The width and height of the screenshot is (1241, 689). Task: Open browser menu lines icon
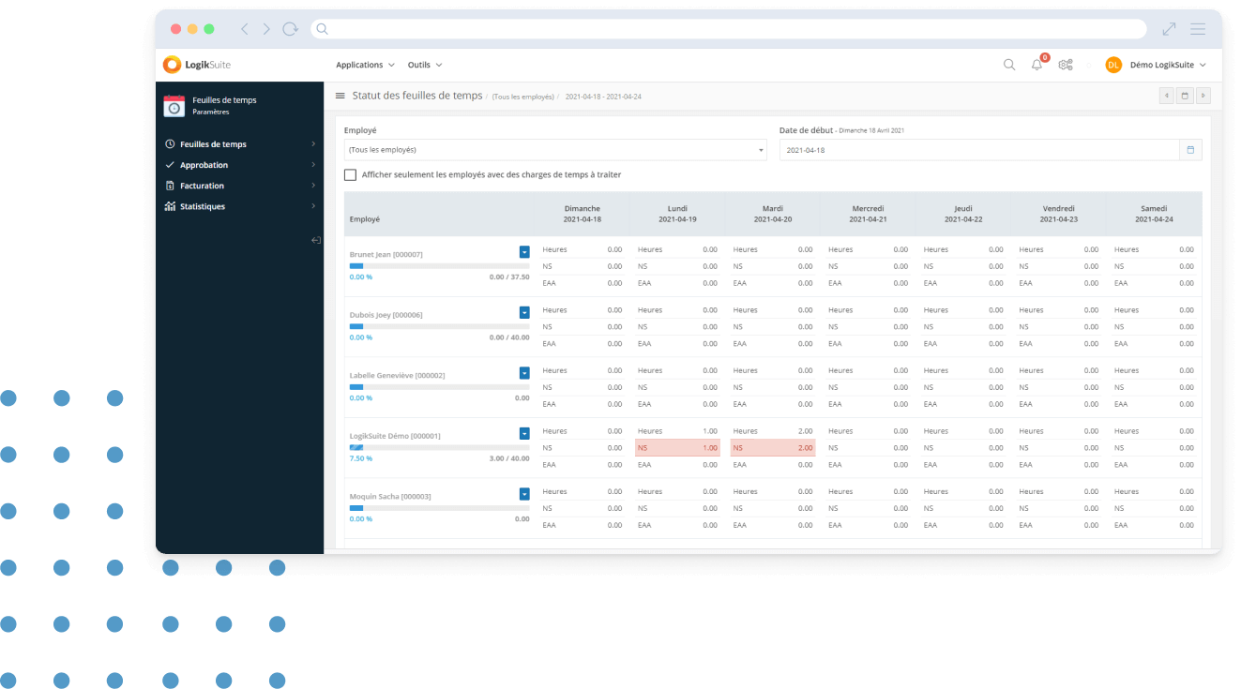(x=1198, y=29)
